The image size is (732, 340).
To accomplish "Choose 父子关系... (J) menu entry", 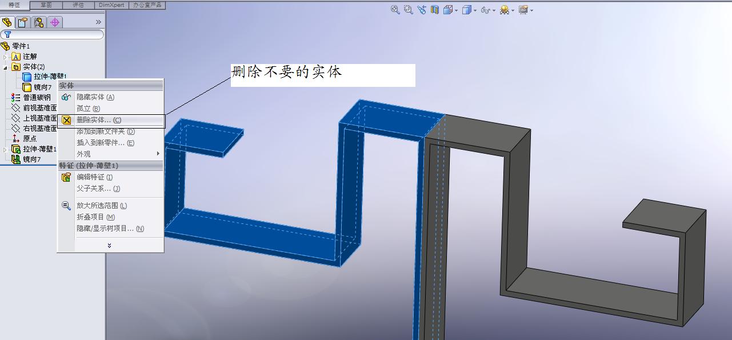I will [x=110, y=189].
